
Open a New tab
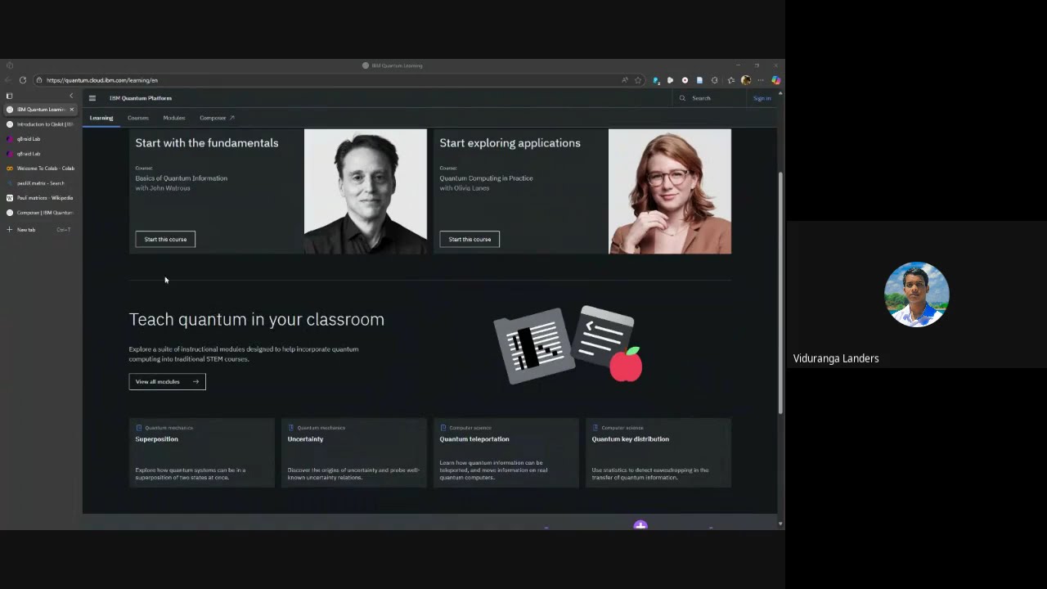point(39,230)
